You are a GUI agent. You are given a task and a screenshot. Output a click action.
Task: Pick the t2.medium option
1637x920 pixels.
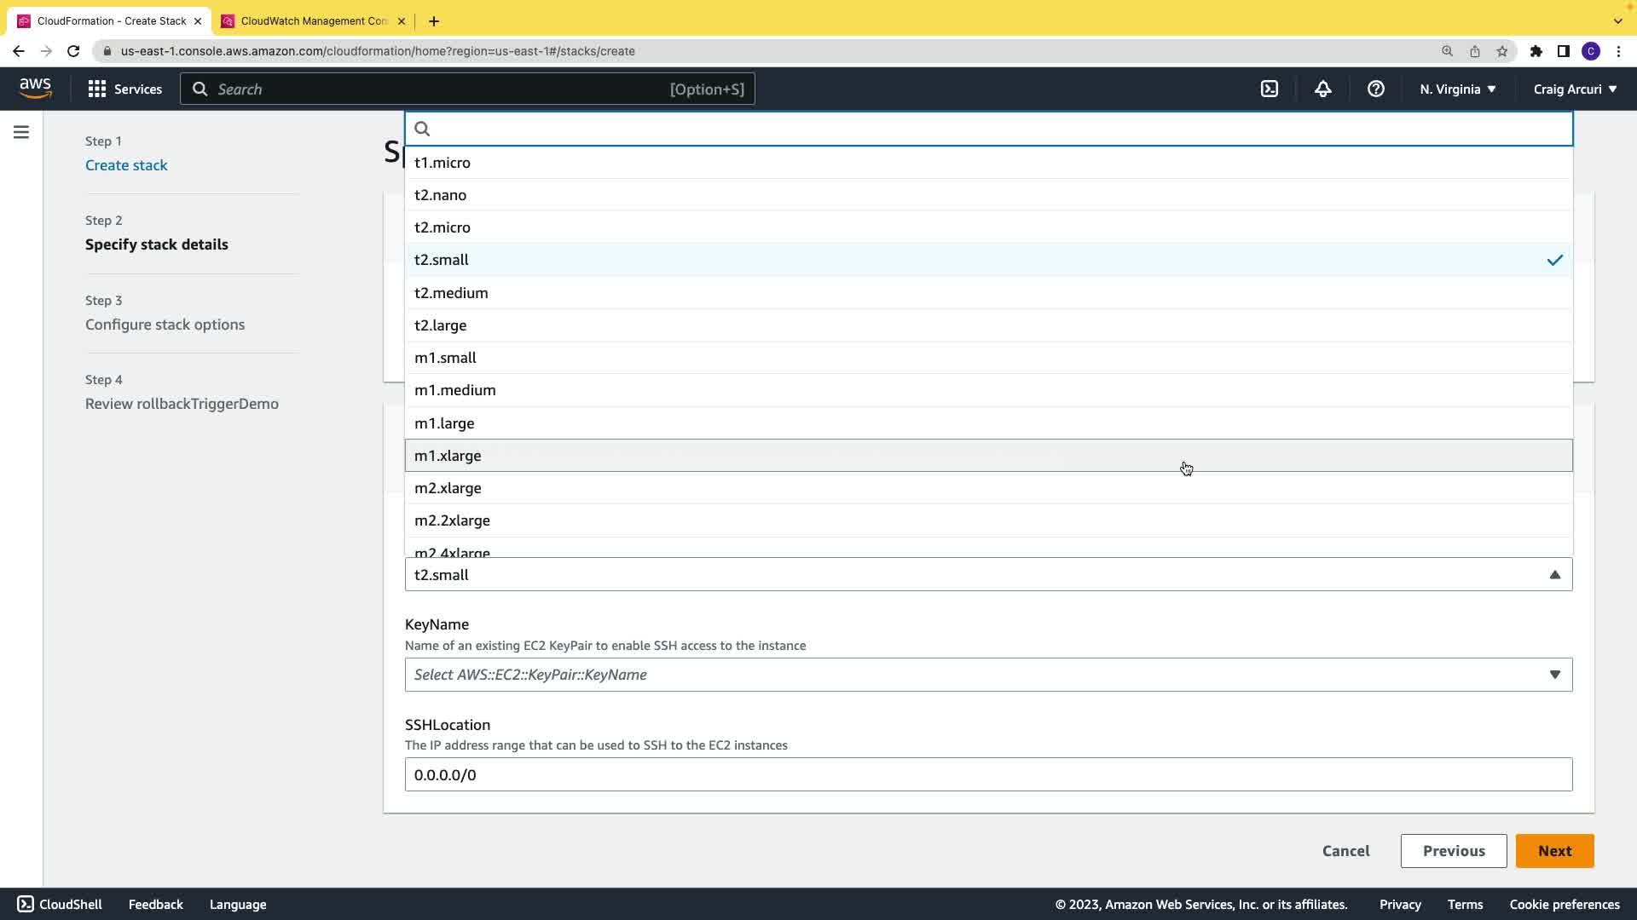[x=451, y=293]
